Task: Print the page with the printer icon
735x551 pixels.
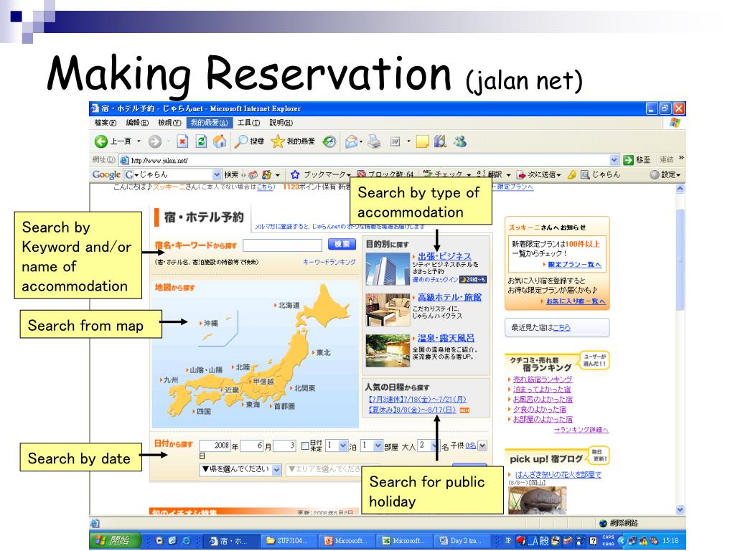Action: click(x=373, y=141)
